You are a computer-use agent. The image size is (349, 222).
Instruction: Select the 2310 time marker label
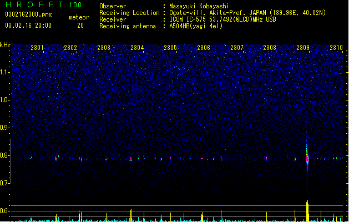[336, 48]
